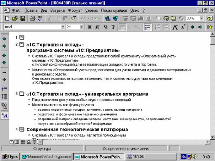Viewport: 215px width, 161px height.
Task: Select slide 3 icon in outline
Action: [22, 94]
